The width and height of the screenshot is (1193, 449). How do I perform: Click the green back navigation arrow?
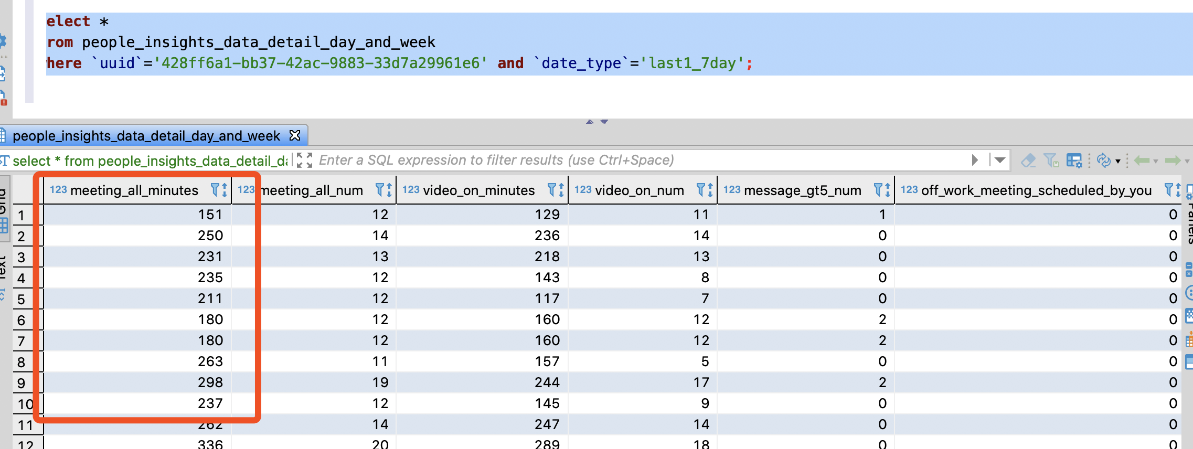point(1142,161)
